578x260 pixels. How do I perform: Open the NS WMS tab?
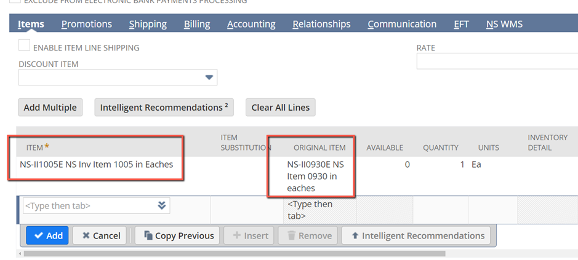click(x=504, y=24)
